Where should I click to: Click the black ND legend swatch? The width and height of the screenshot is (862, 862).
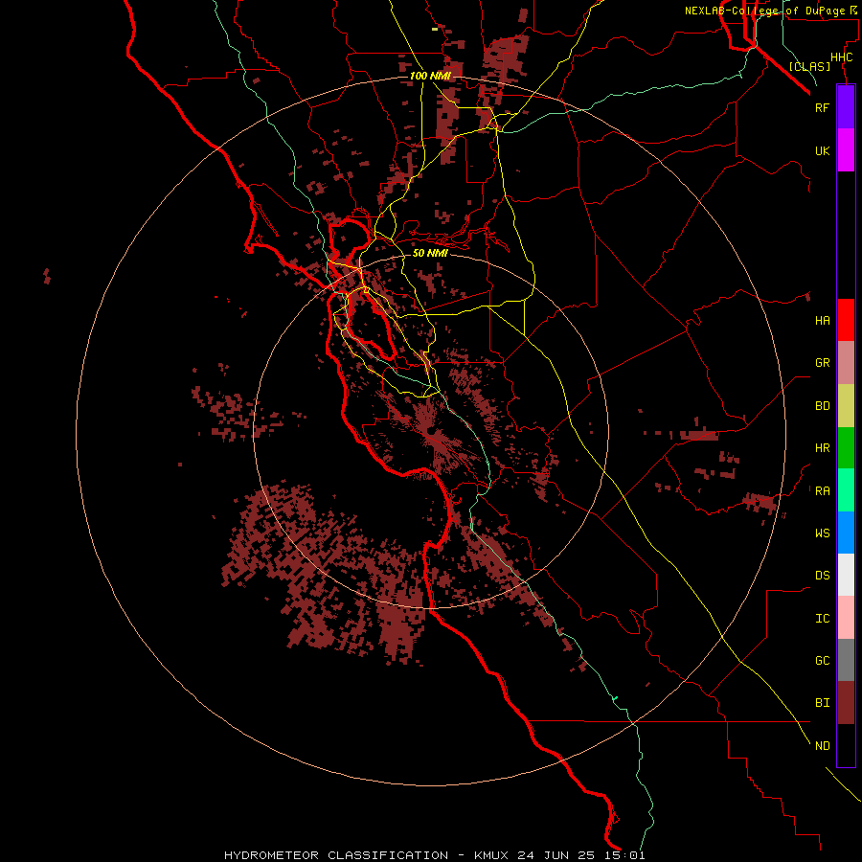click(846, 745)
